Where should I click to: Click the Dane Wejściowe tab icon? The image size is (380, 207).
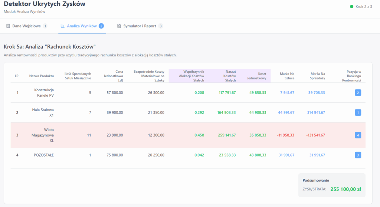point(8,26)
